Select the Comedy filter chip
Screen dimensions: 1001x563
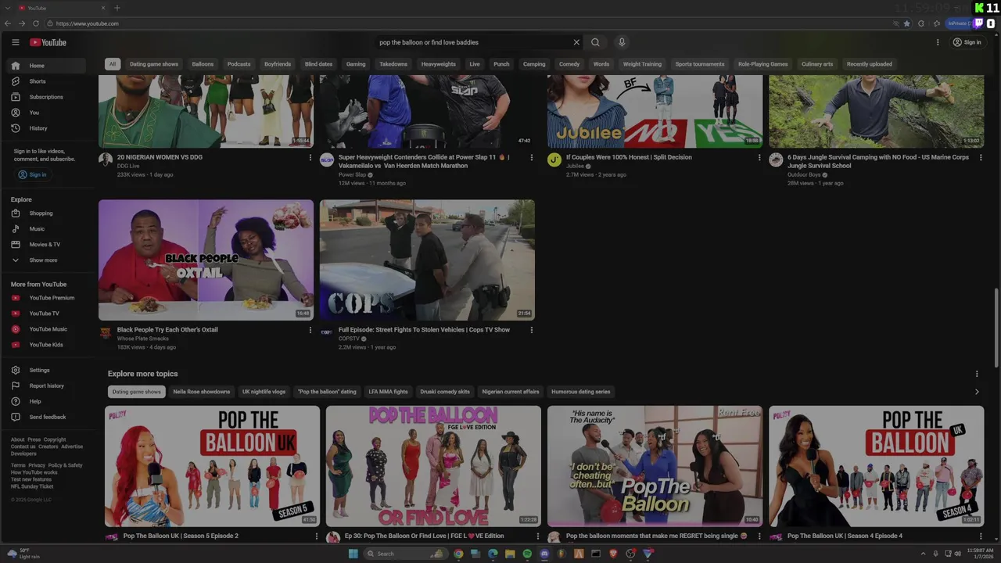coord(569,64)
